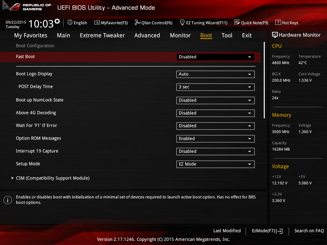
Task: Click the +12V reading 12.192 V
Action: point(279,183)
